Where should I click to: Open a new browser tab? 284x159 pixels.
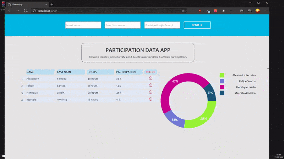click(x=52, y=4)
